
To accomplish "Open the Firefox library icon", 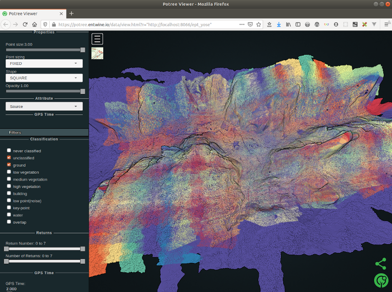I will click(x=288, y=24).
